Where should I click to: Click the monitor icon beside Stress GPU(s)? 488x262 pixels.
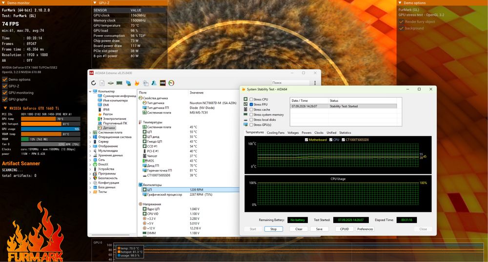245,125
